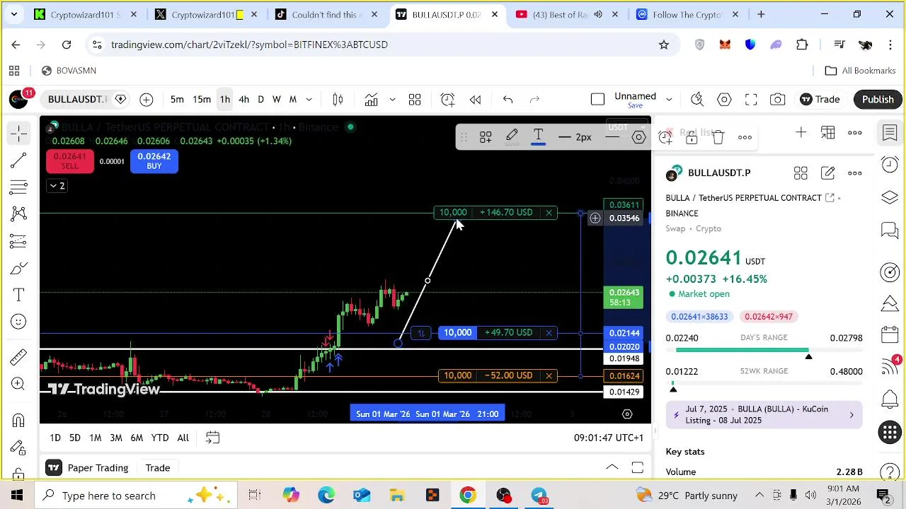Select the ruler measure tool
Image resolution: width=906 pixels, height=509 pixels.
click(19, 356)
